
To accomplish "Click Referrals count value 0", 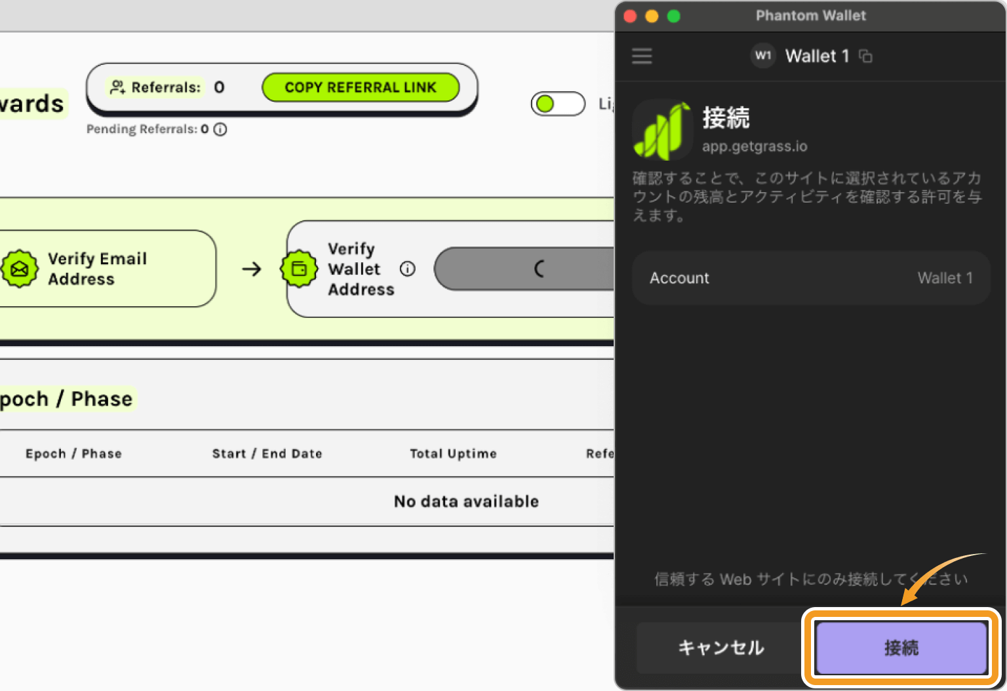I will pos(219,87).
